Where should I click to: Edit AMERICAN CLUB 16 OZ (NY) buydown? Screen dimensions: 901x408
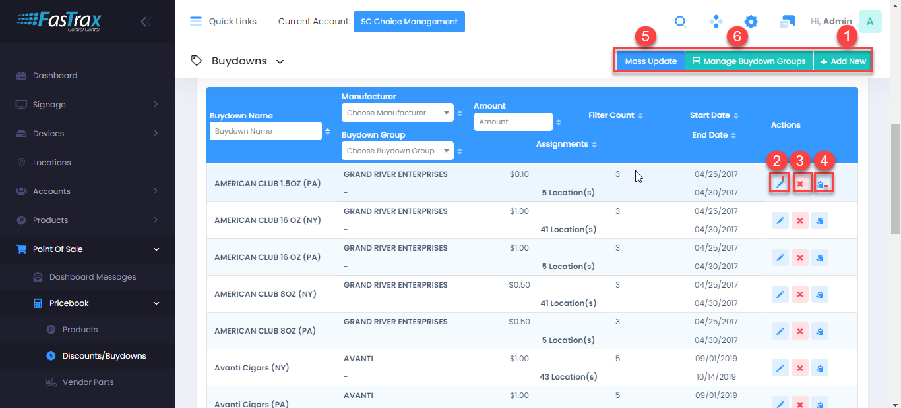(x=780, y=220)
